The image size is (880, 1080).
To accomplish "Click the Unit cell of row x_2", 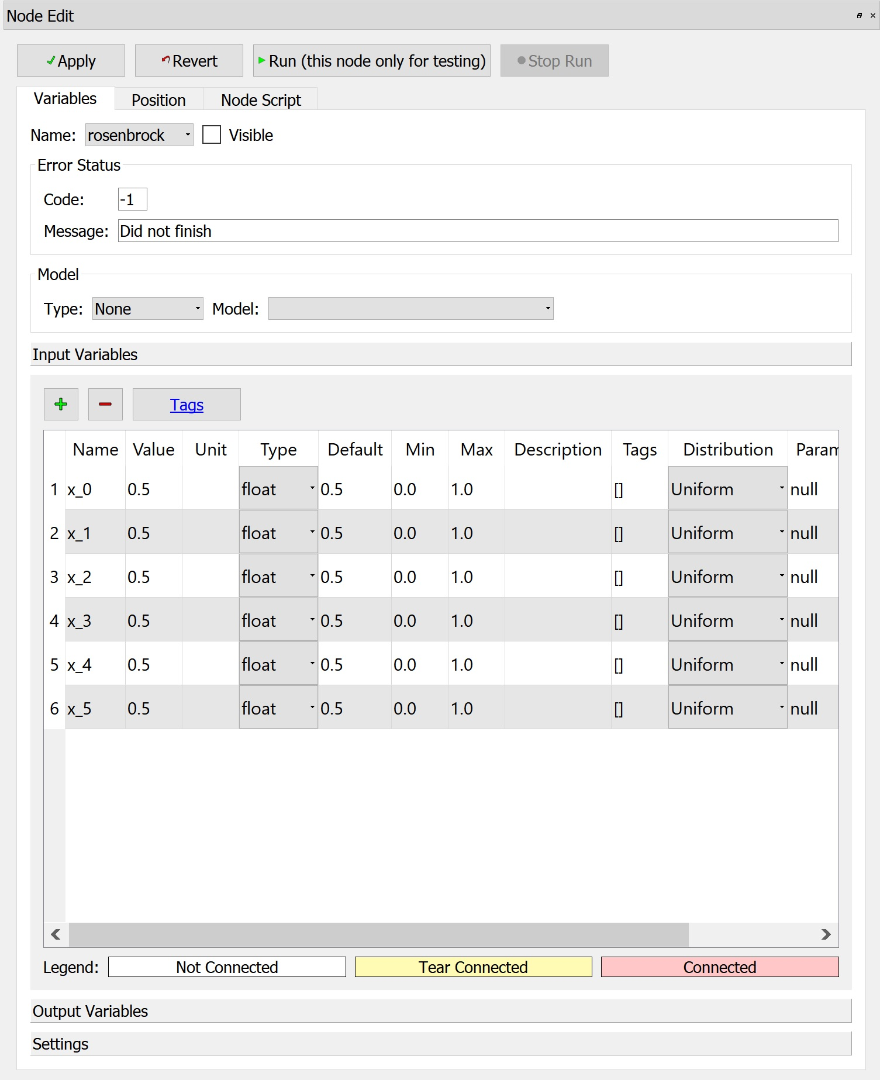I will 210,575.
